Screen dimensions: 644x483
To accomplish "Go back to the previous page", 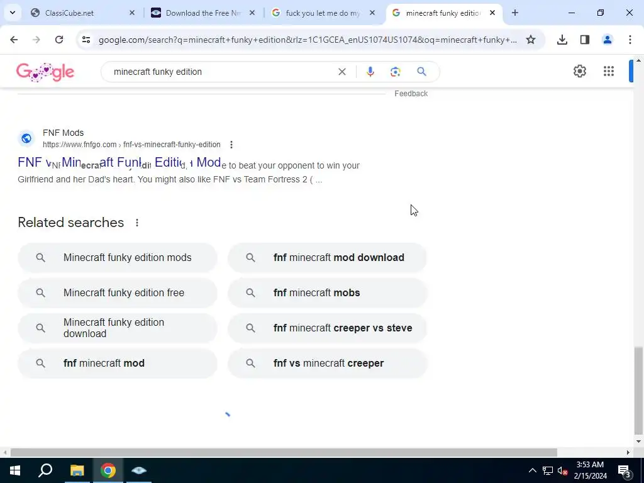I will 14,40.
